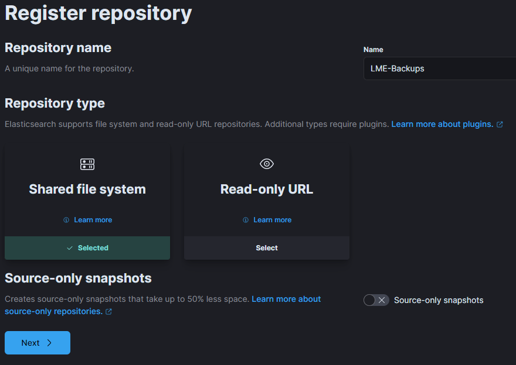Click the Selected button under Shared file system
The height and width of the screenshot is (365, 516).
[87, 248]
